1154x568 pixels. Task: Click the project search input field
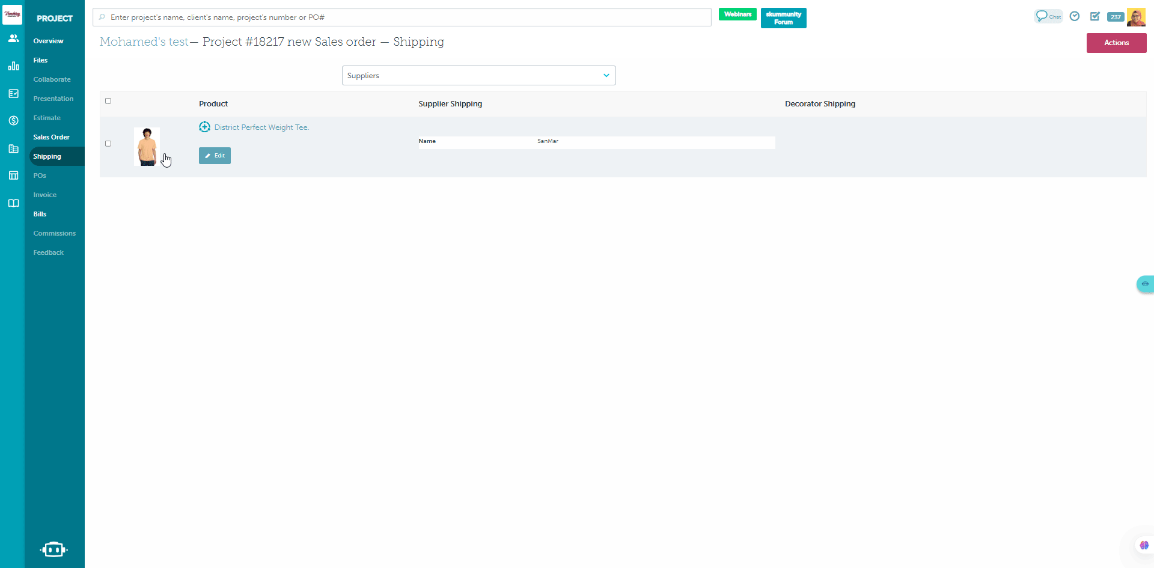click(x=403, y=17)
